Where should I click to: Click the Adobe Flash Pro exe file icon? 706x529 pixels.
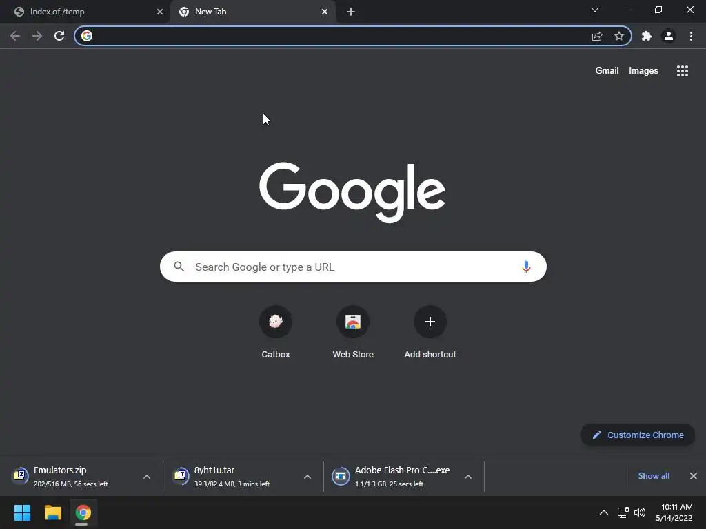(x=341, y=476)
